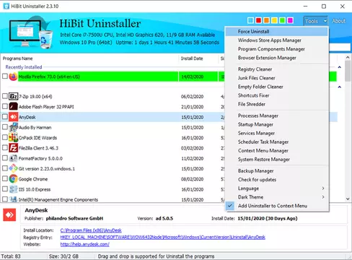Tick the Google Chrome checkbox
The width and height of the screenshot is (352, 260).
[x=5, y=178]
